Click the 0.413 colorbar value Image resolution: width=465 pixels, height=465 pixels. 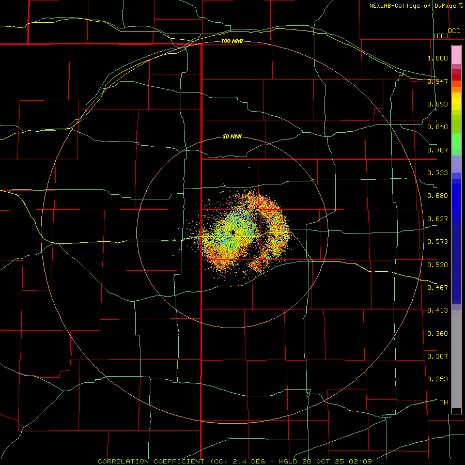[438, 311]
